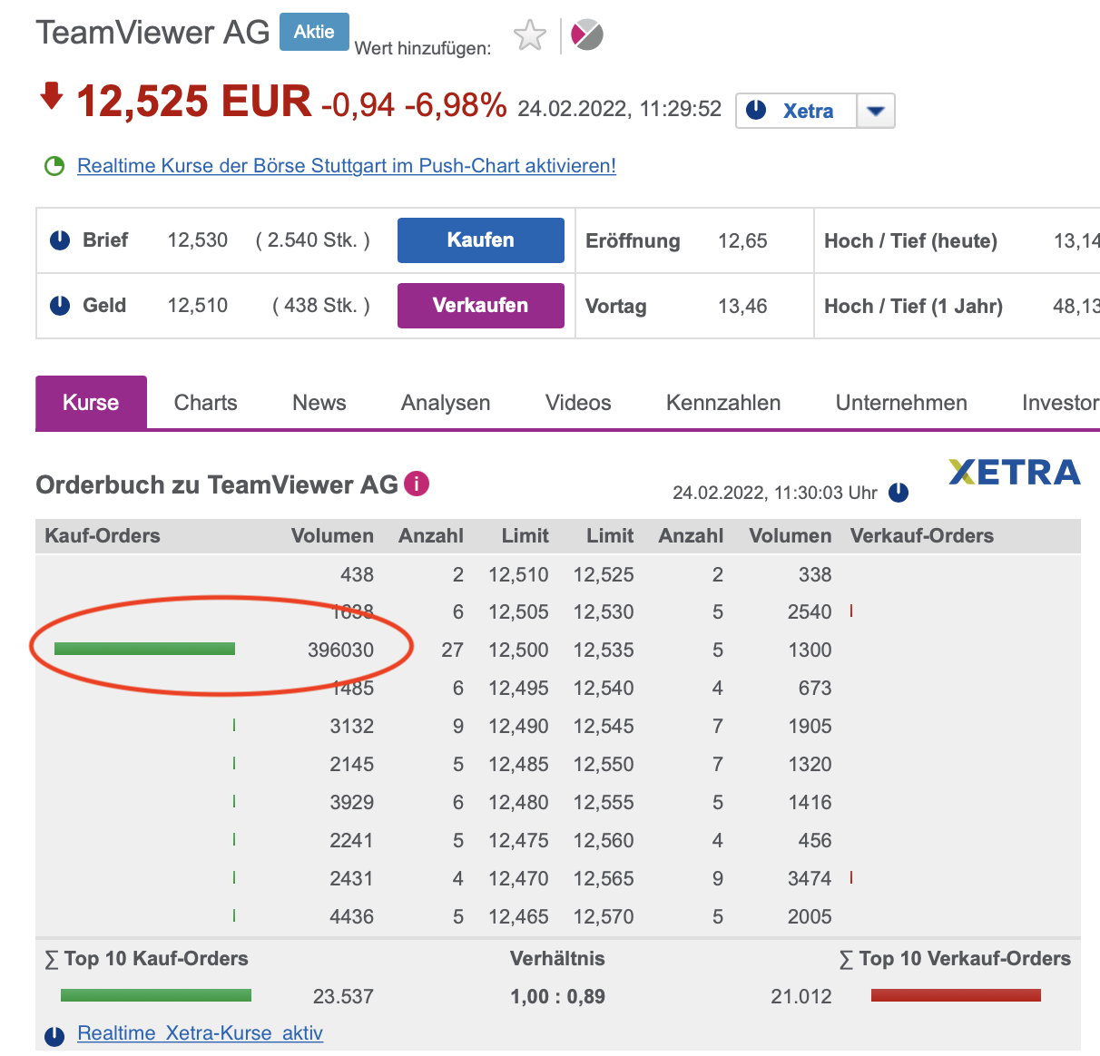Click the red down arrow price icon
The height and width of the screenshot is (1056, 1100).
tap(52, 95)
